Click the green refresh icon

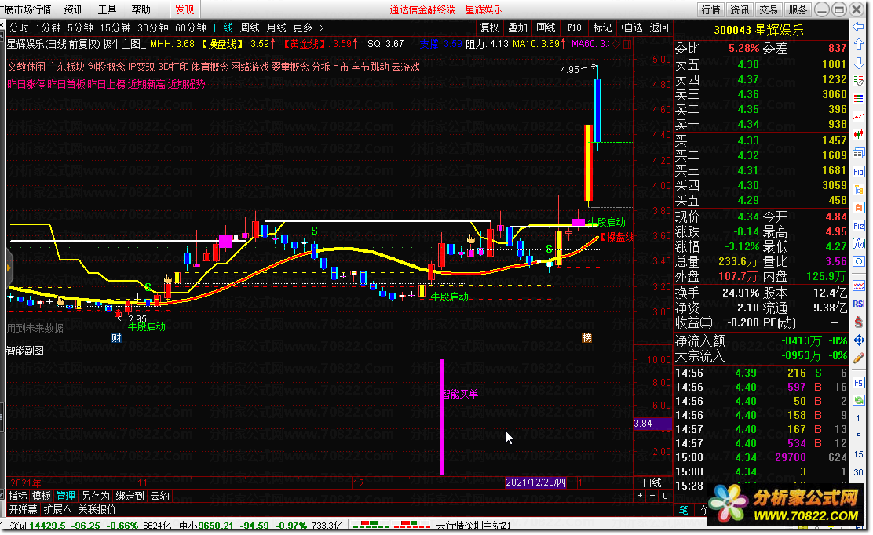click(858, 400)
